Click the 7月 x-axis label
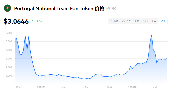Image resolution: width=172 pixels, height=93 pixels. 87,87
